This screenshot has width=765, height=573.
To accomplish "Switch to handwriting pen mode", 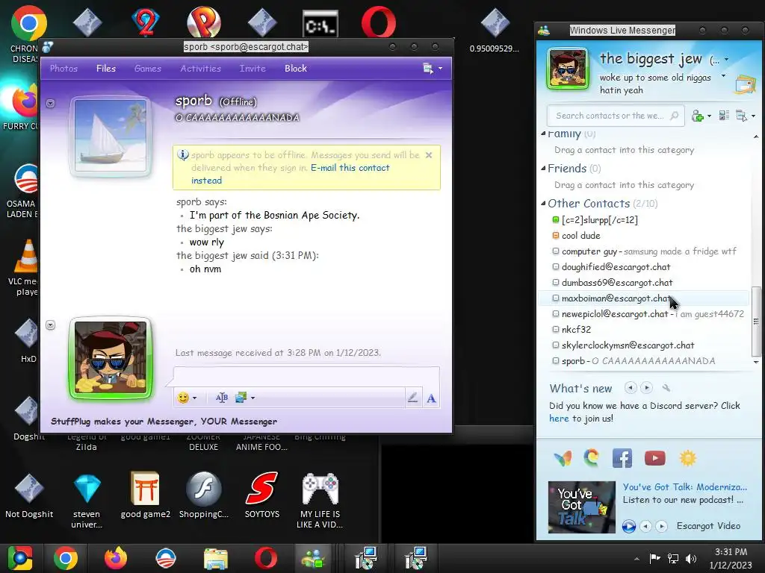I will coord(412,398).
